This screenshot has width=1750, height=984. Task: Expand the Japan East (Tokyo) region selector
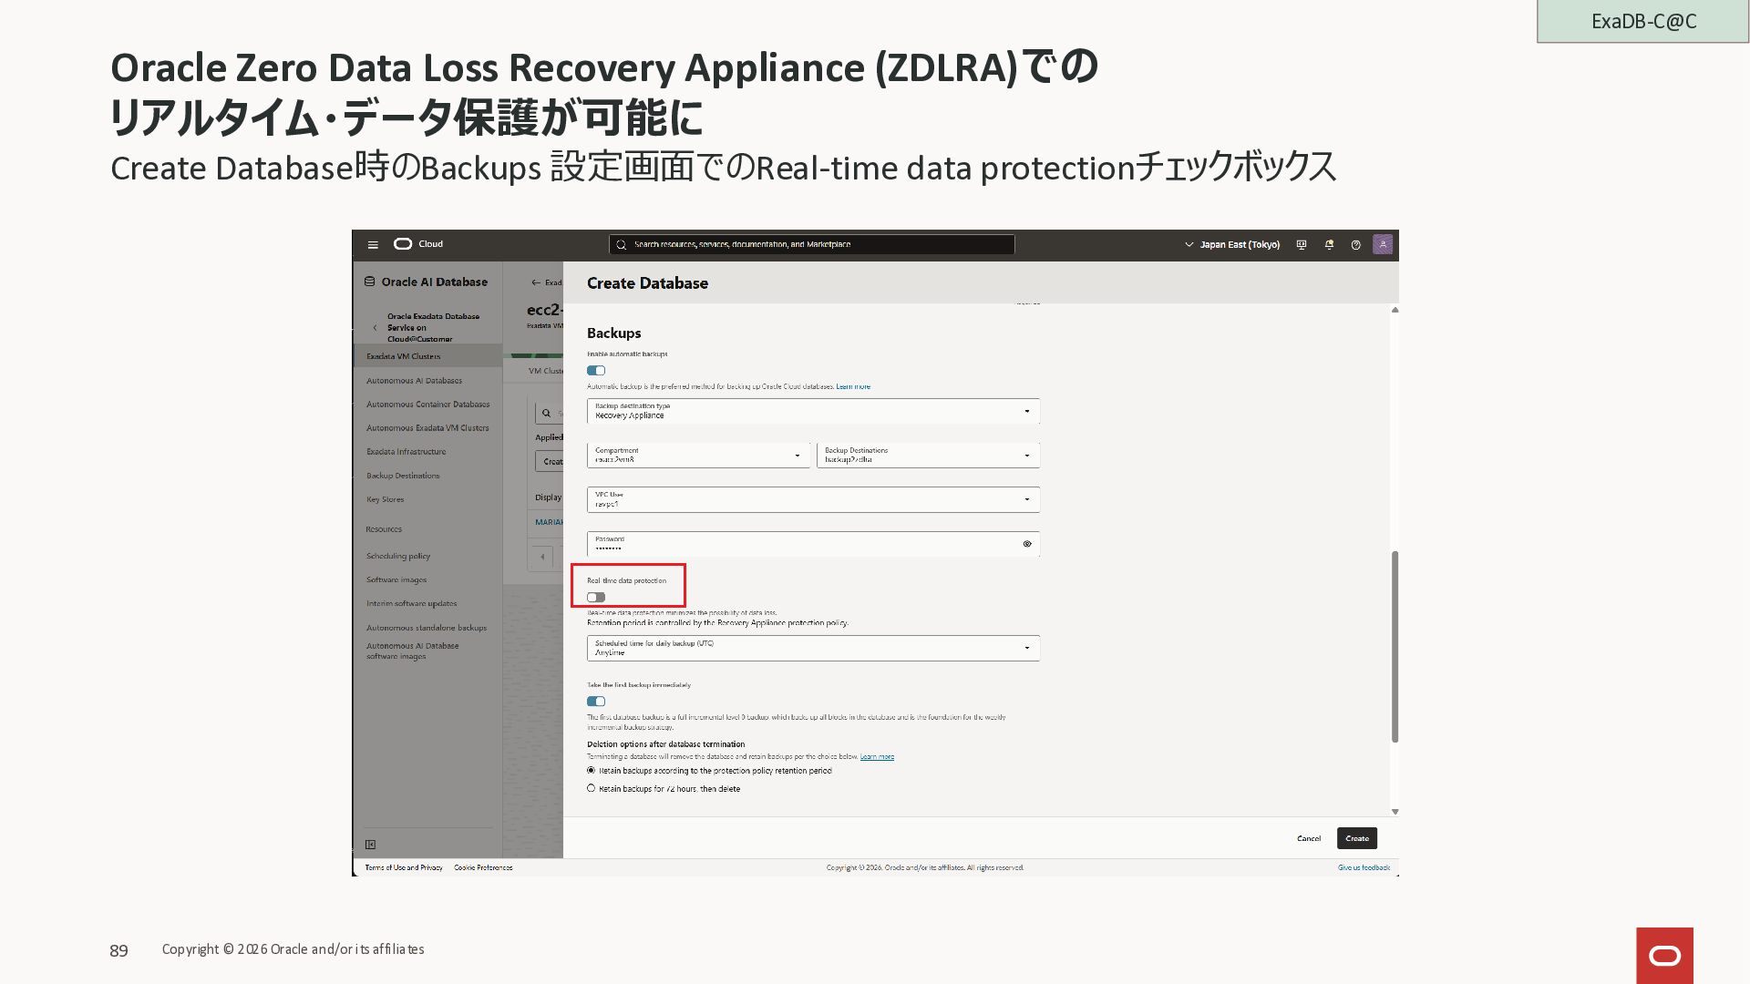pos(1232,245)
